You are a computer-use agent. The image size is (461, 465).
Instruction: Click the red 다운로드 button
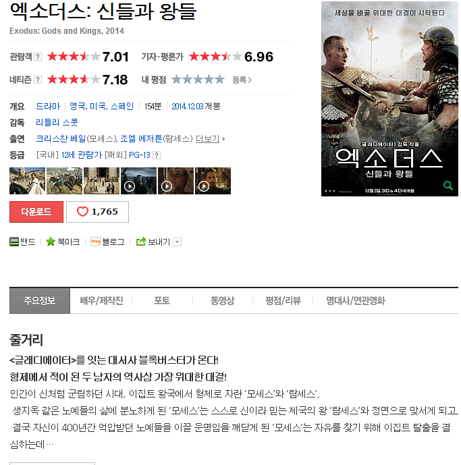click(36, 212)
